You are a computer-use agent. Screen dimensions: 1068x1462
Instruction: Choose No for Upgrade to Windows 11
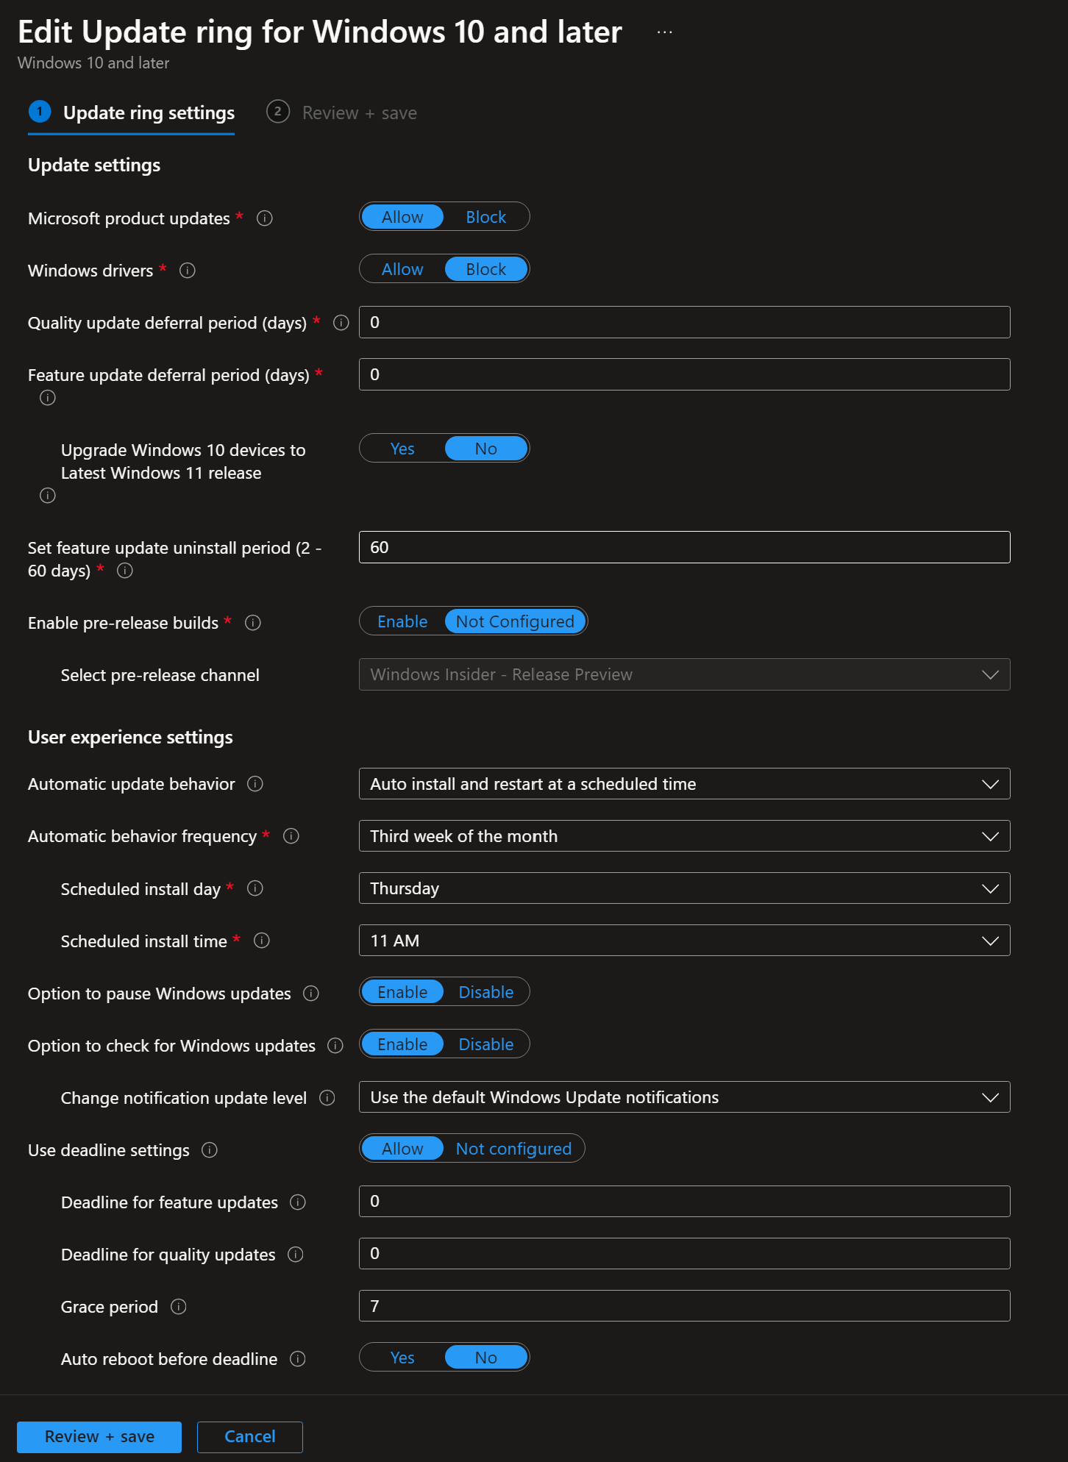tap(486, 449)
